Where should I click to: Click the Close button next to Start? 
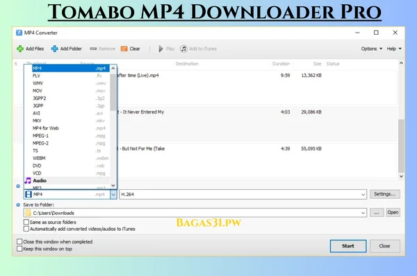384,246
